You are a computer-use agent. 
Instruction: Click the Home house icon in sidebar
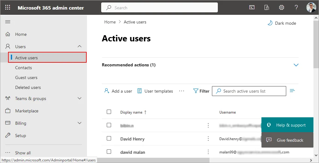tap(8, 34)
